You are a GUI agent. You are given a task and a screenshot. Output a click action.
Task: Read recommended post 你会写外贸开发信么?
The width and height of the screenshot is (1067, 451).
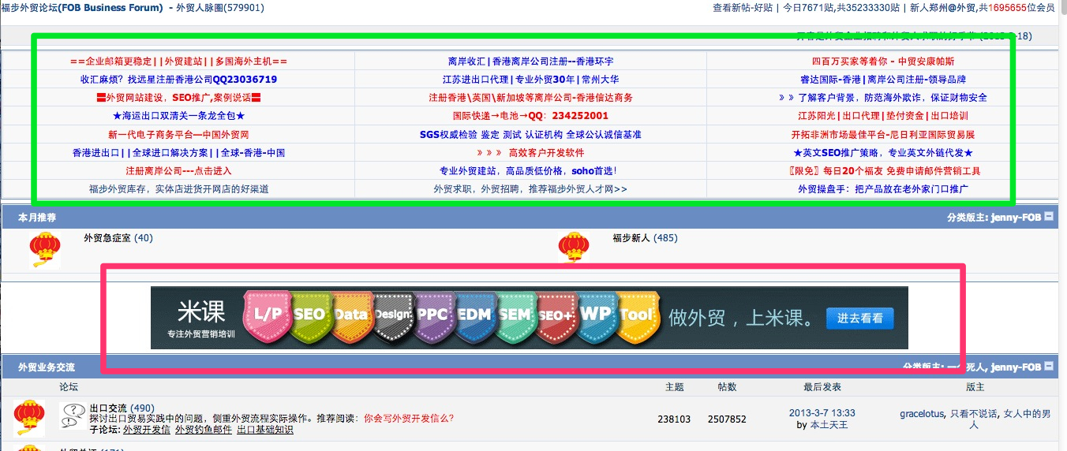409,418
